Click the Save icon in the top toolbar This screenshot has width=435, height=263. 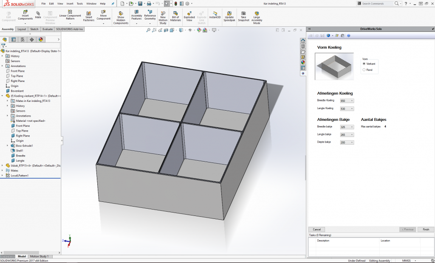140,3
